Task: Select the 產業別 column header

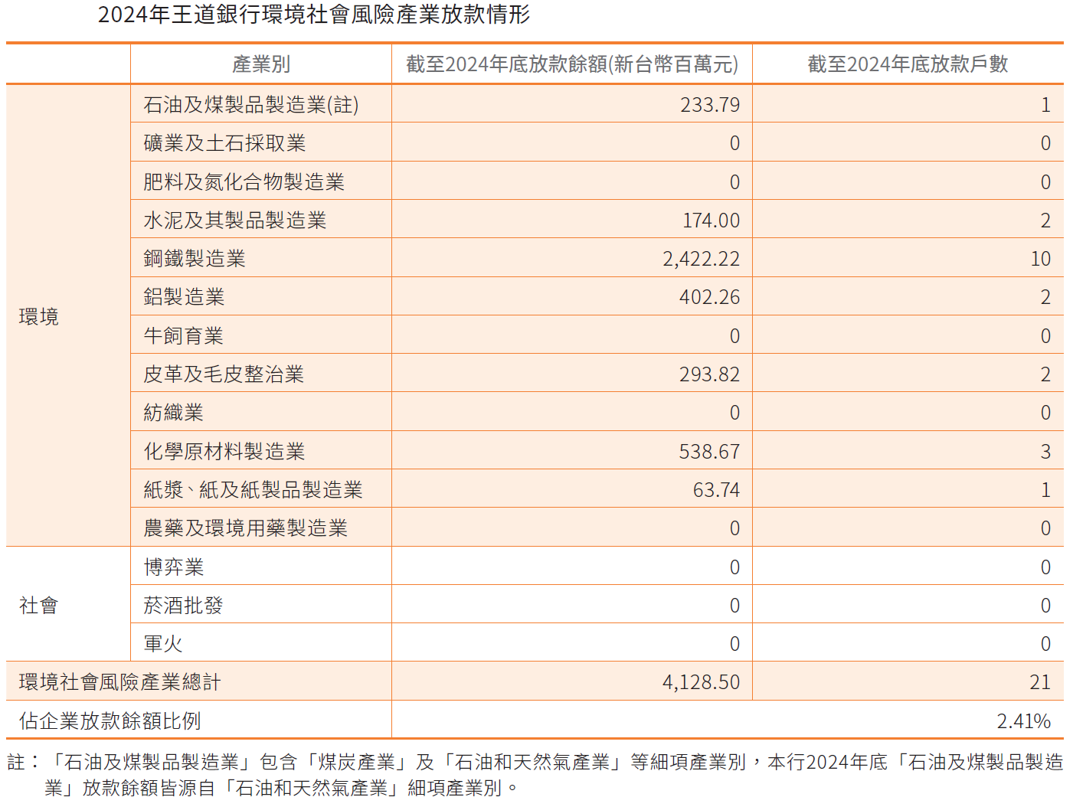Action: click(x=261, y=64)
